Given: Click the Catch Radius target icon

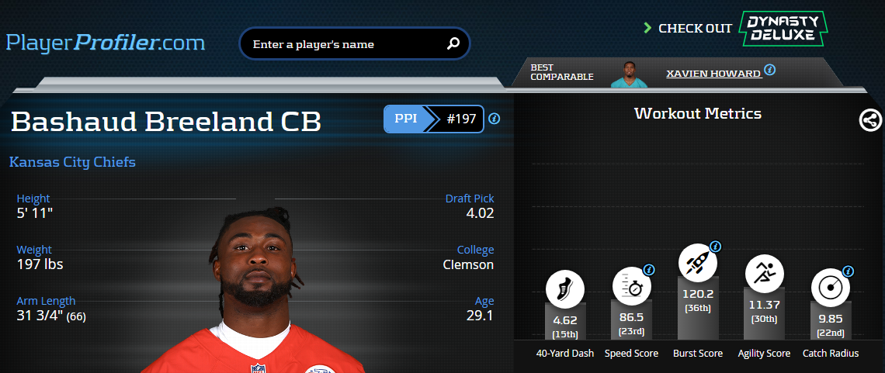Looking at the screenshot, I should coord(830,288).
